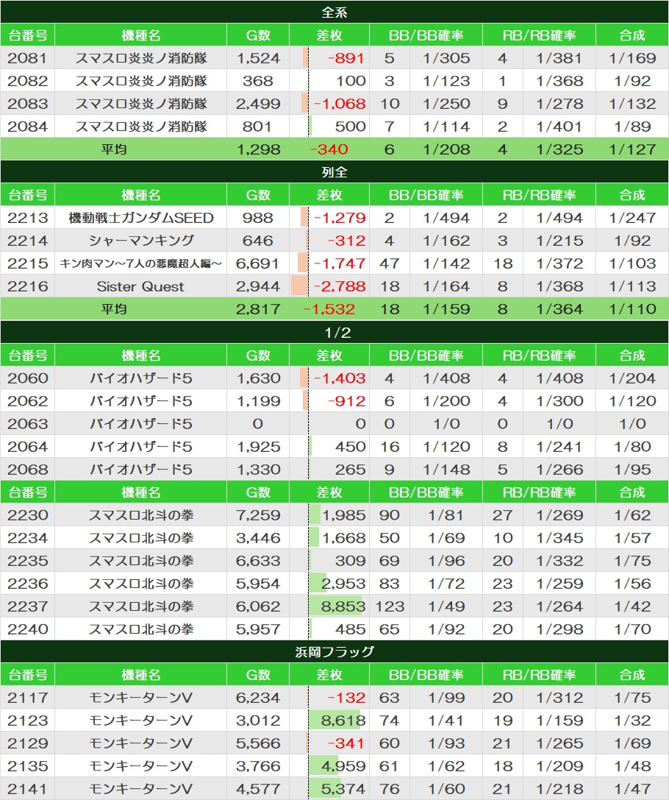Select machine number 2213
Screen dimensions: 669x800
[x=27, y=218]
